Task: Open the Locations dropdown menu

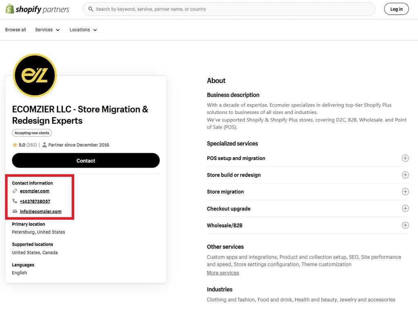Action: tap(83, 30)
